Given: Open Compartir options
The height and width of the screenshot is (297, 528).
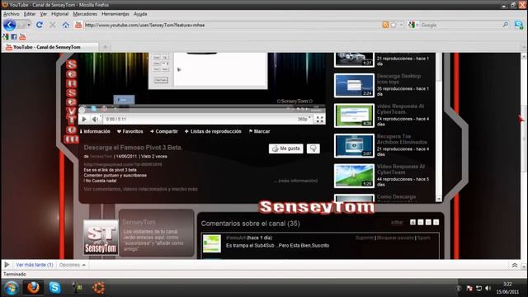Looking at the screenshot, I should pyautogui.click(x=164, y=131).
